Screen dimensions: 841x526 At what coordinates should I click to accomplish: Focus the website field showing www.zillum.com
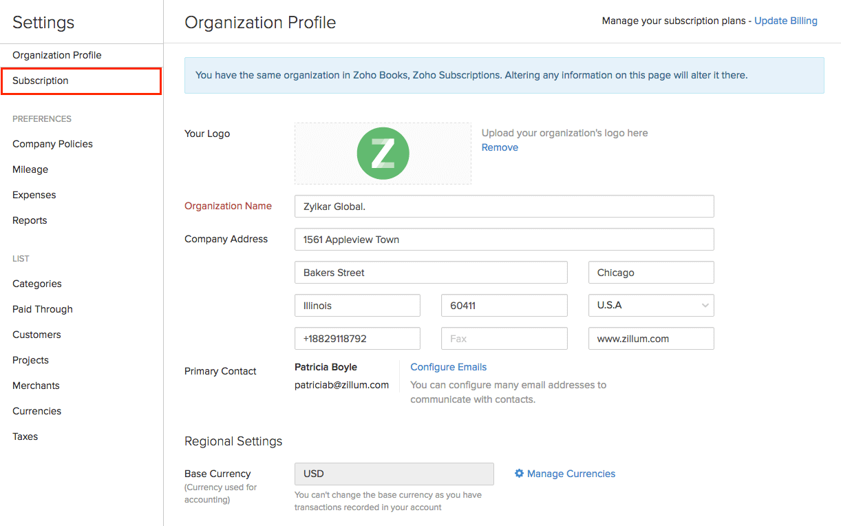coord(650,339)
